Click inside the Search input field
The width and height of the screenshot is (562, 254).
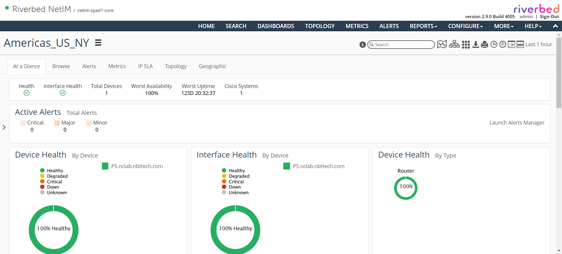click(402, 45)
